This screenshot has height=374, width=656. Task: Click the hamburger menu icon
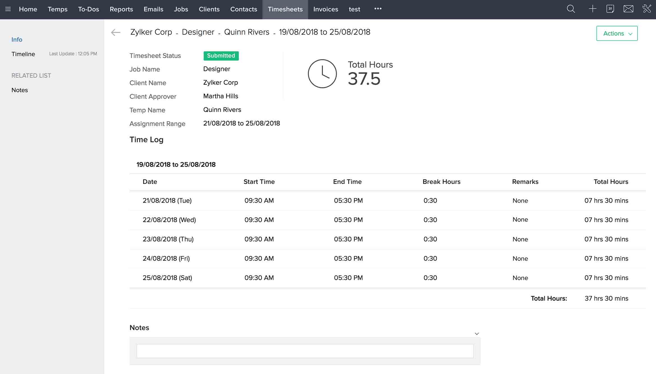pos(8,8)
